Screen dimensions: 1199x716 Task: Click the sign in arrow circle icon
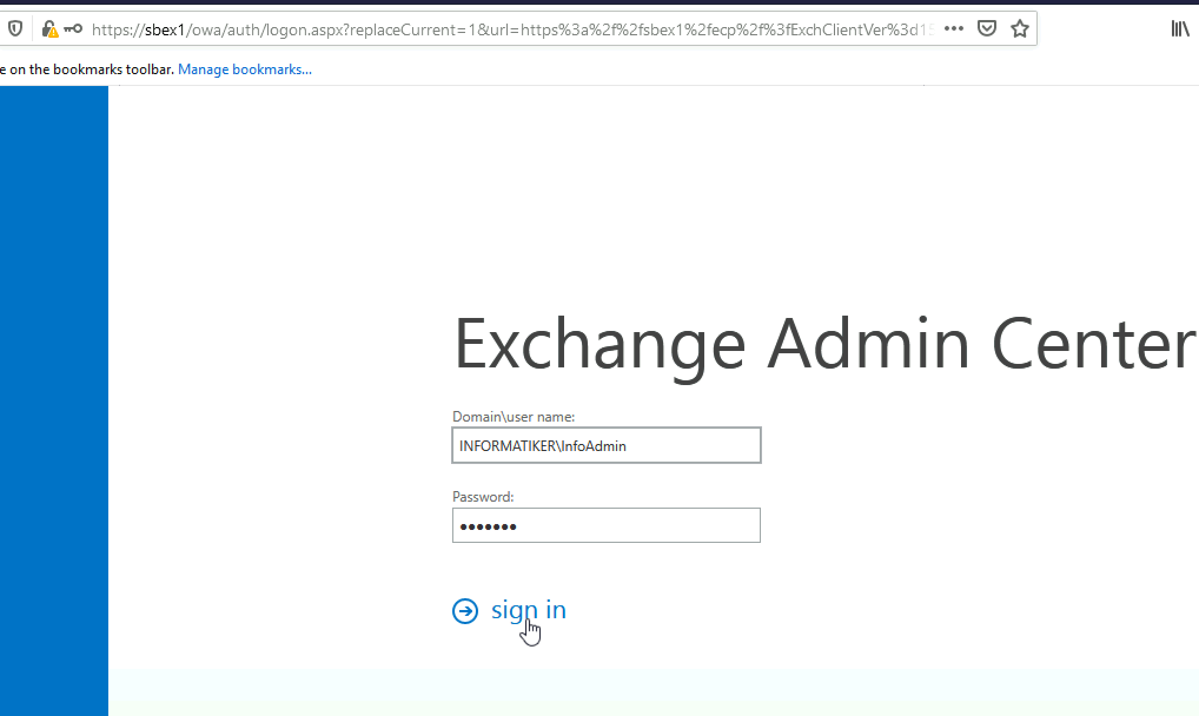tap(465, 611)
